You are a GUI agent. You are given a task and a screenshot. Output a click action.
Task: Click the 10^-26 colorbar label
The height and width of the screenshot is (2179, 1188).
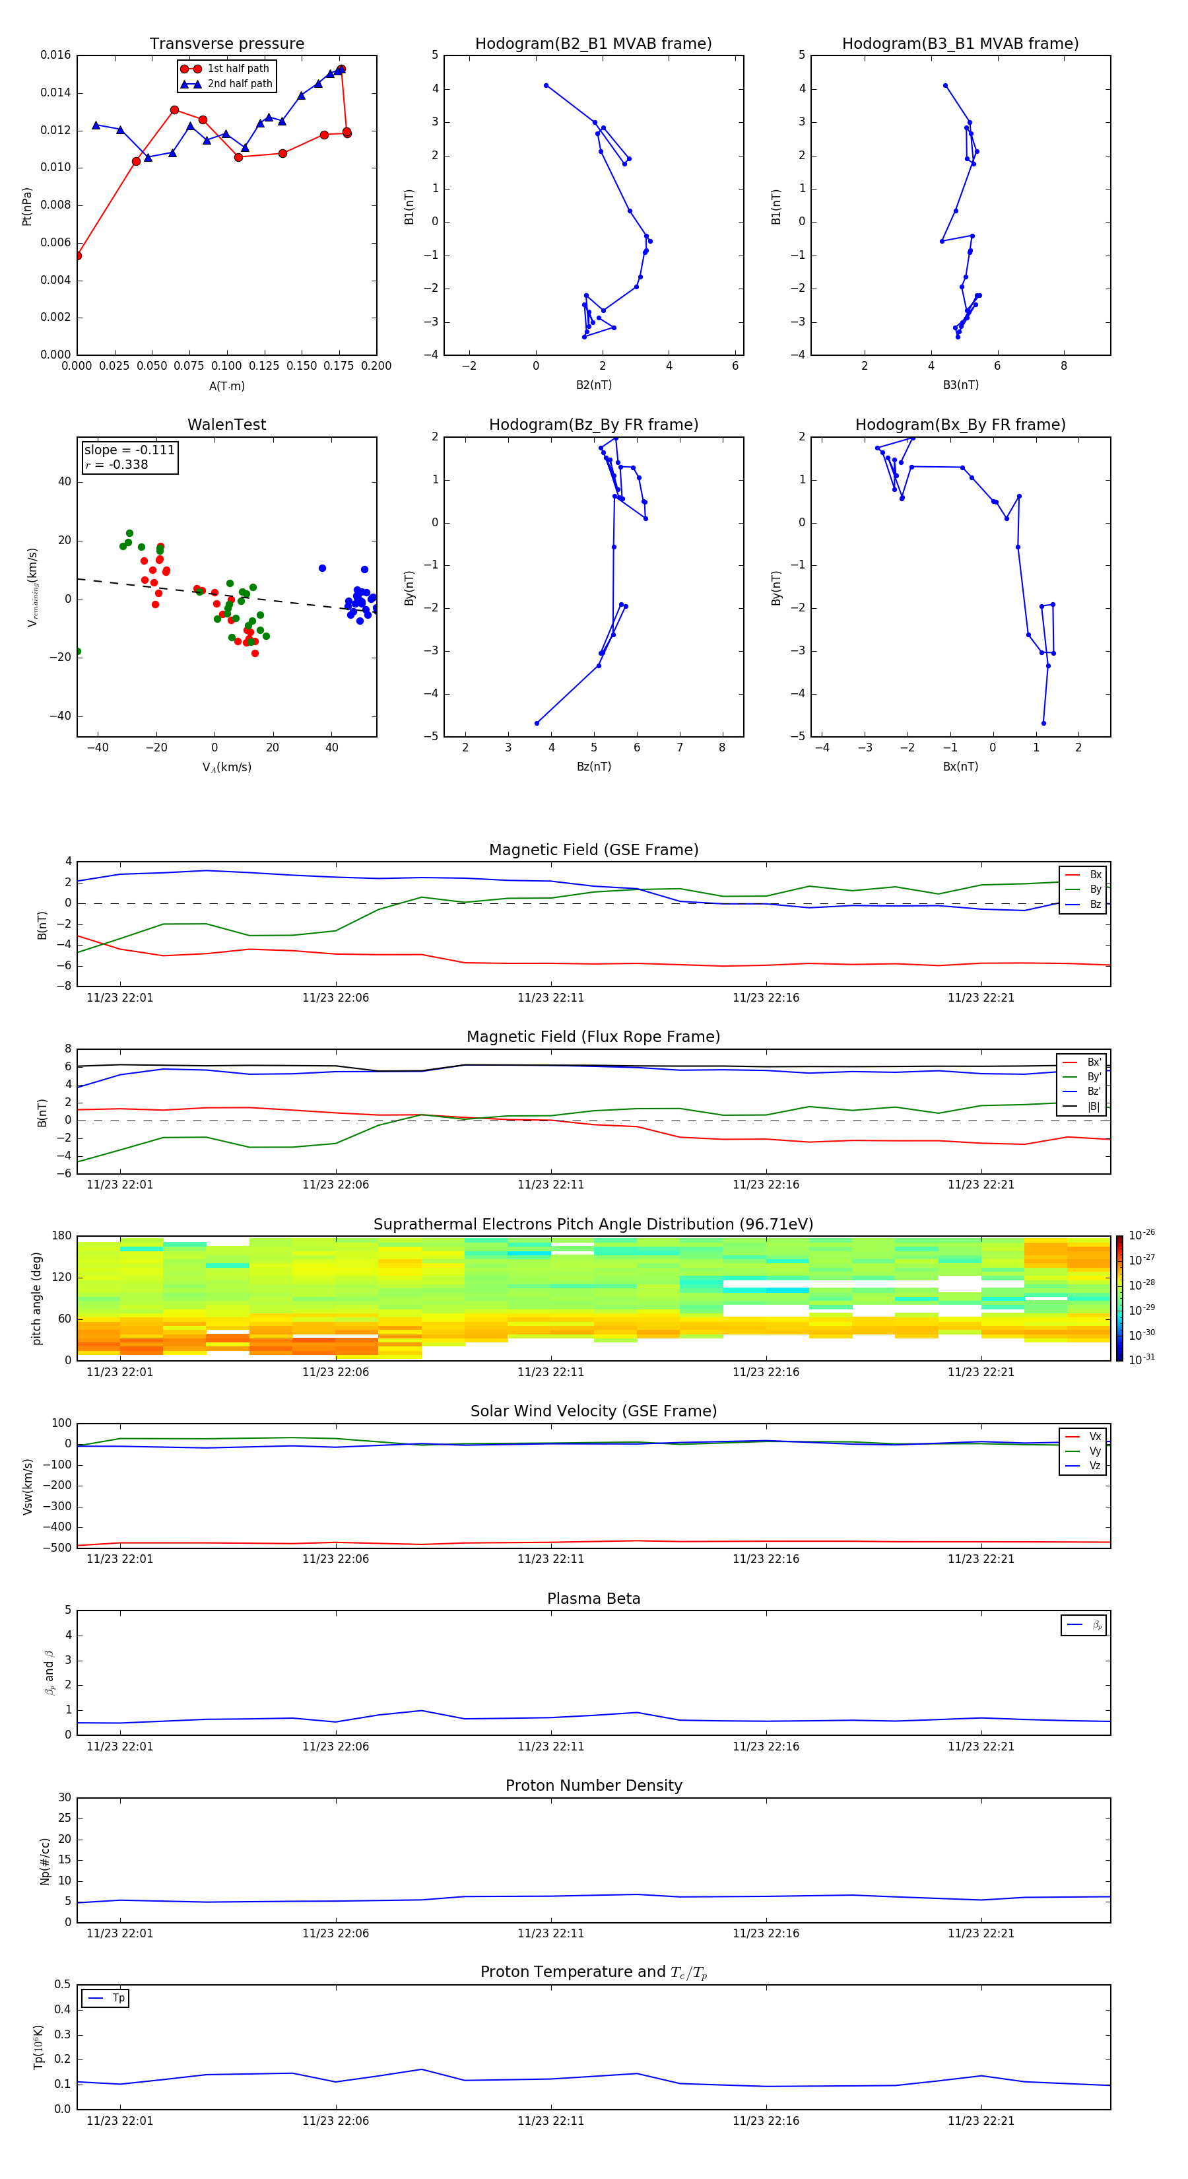[1142, 1235]
